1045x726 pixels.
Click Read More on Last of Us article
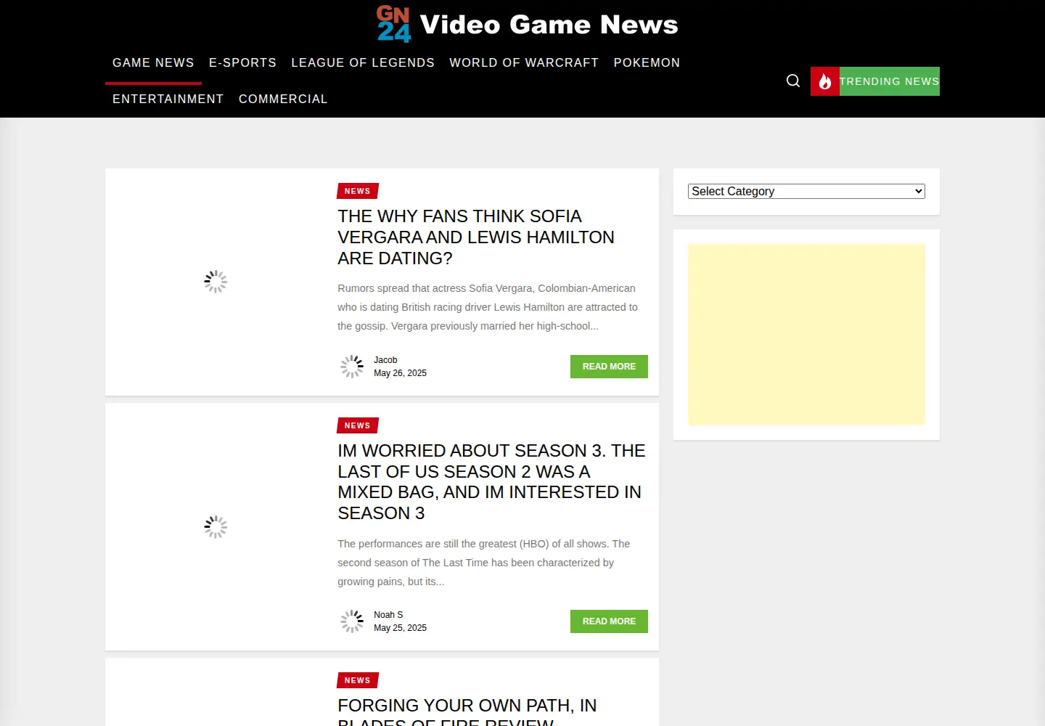[x=609, y=621]
